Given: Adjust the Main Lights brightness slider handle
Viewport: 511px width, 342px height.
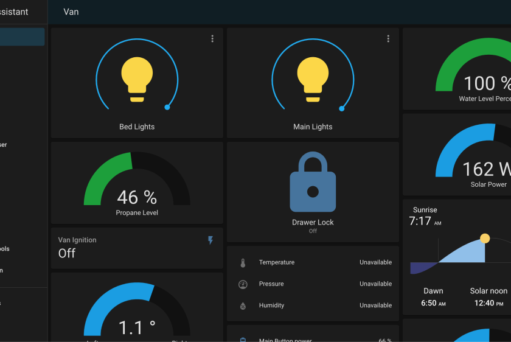Looking at the screenshot, I should click(x=342, y=108).
